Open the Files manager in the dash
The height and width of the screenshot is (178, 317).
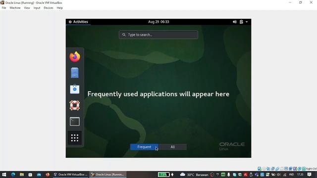coord(75,73)
